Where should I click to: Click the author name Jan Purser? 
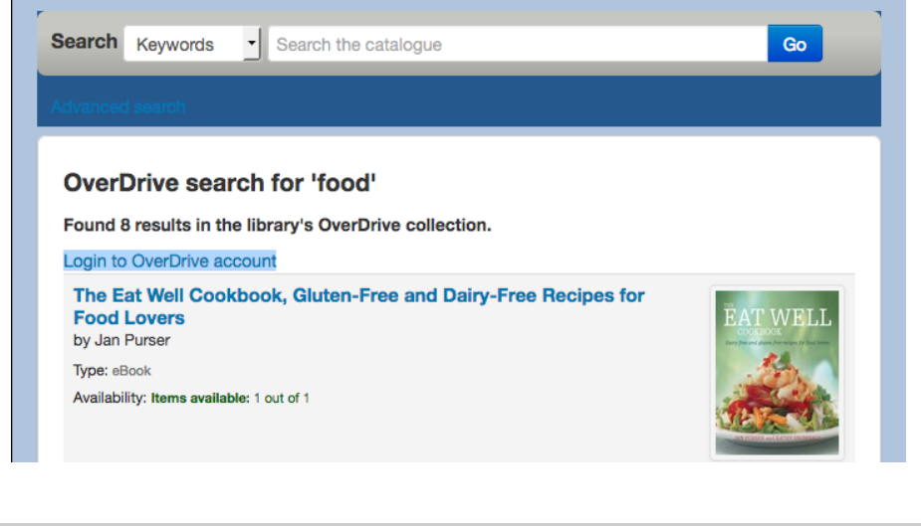coord(132,340)
